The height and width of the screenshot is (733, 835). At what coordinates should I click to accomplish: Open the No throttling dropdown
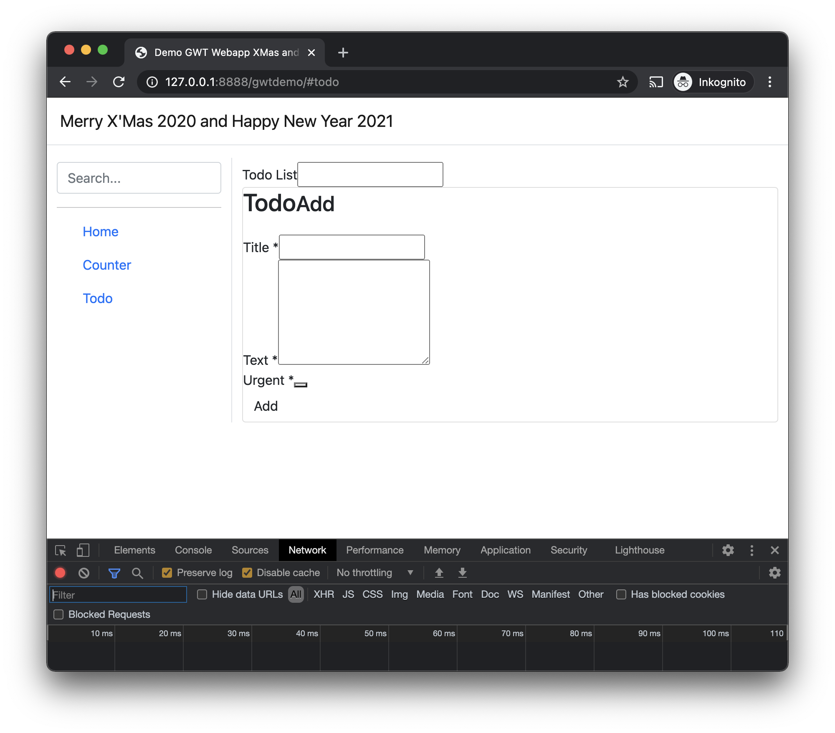pyautogui.click(x=374, y=573)
